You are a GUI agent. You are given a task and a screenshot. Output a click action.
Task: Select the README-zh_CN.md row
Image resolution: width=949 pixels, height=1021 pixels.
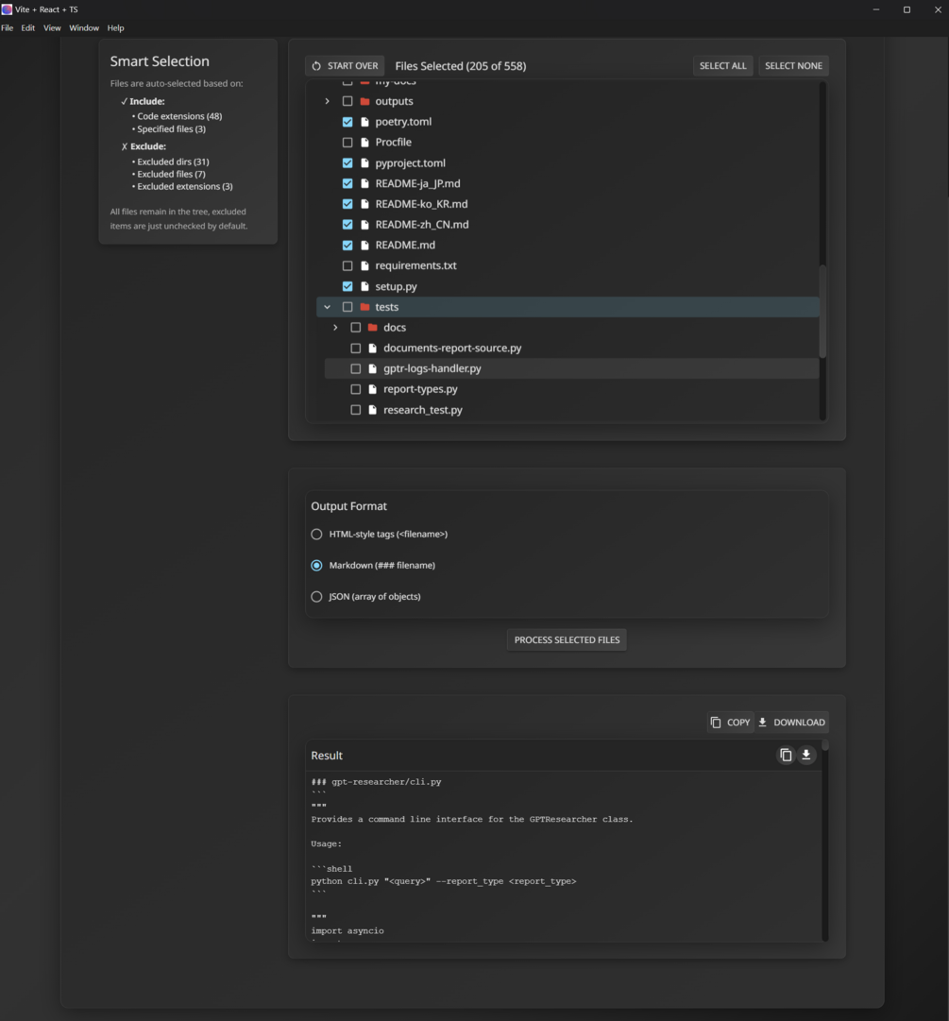coord(568,225)
